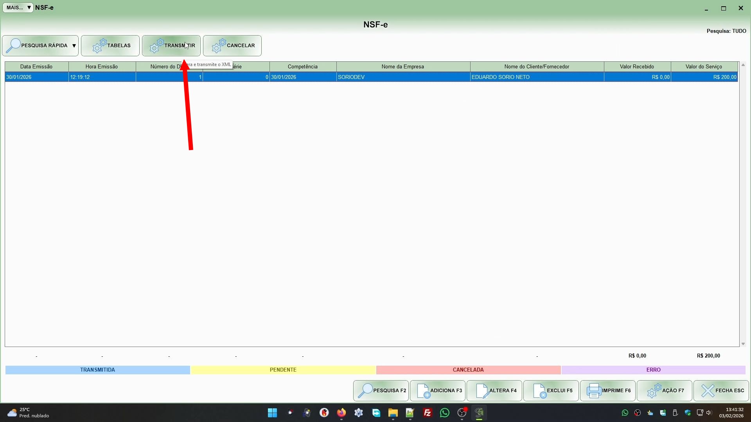The image size is (751, 422).
Task: Close the window with FECHA ESC
Action: click(721, 390)
